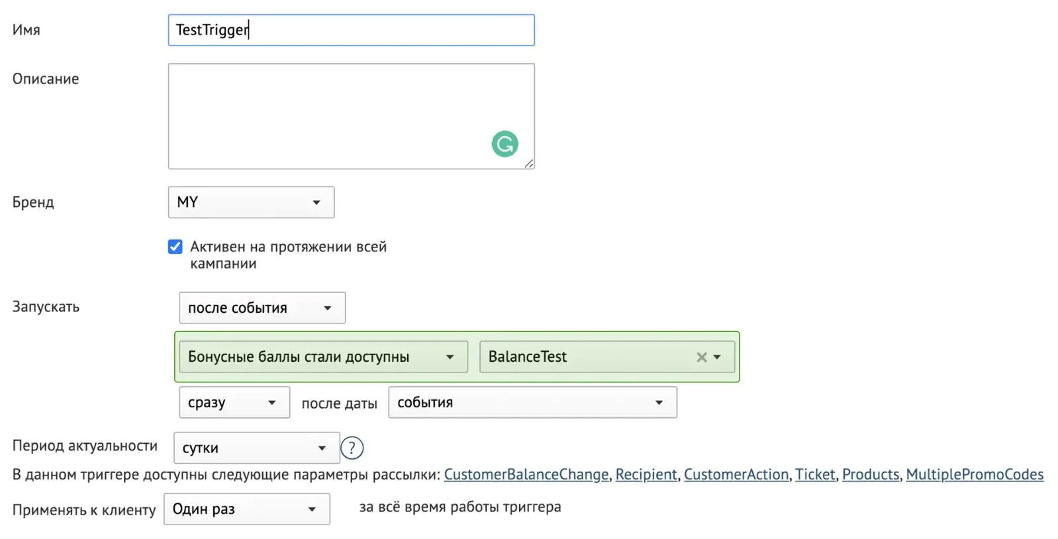The width and height of the screenshot is (1058, 539).
Task: Open the CustomerBalanceChange parameter link
Action: point(526,474)
